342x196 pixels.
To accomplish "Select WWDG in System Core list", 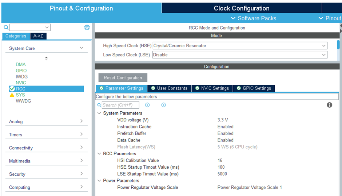I will click(23, 101).
